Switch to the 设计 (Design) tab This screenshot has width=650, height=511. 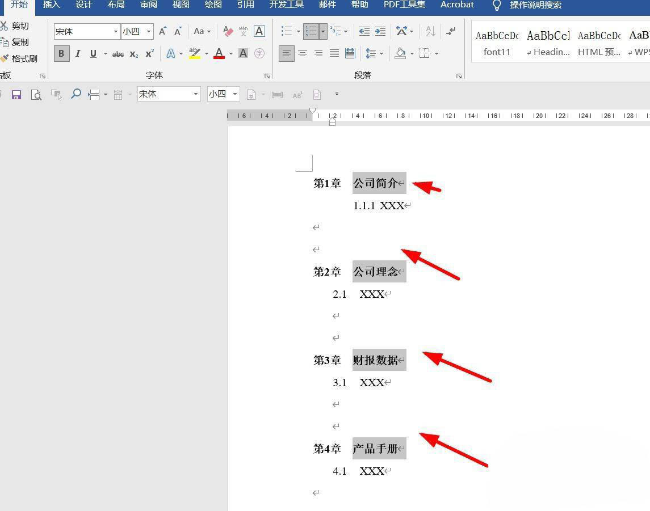pos(84,5)
